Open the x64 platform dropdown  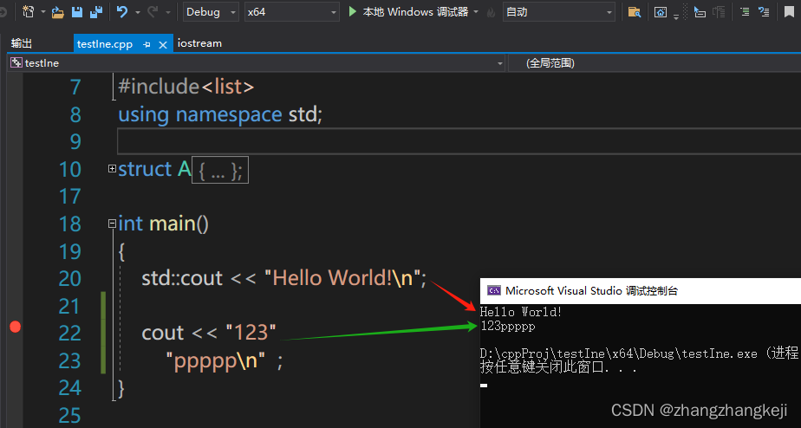[x=291, y=12]
